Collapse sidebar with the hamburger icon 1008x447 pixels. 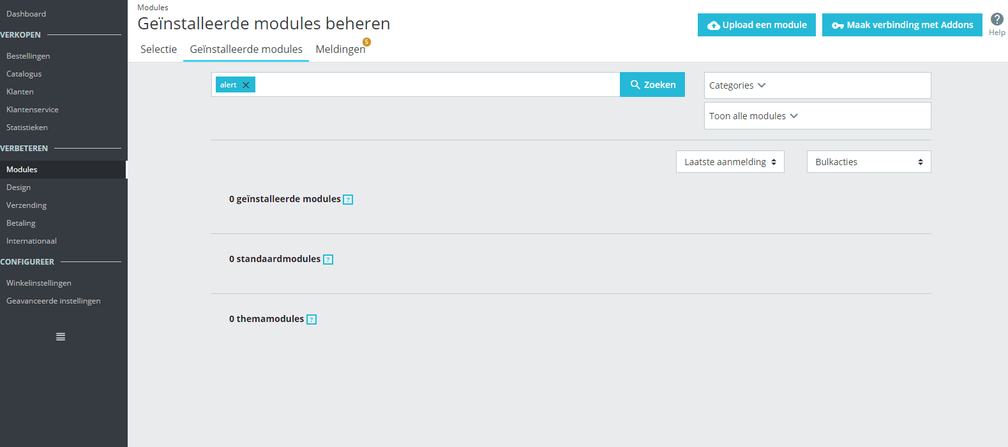61,337
